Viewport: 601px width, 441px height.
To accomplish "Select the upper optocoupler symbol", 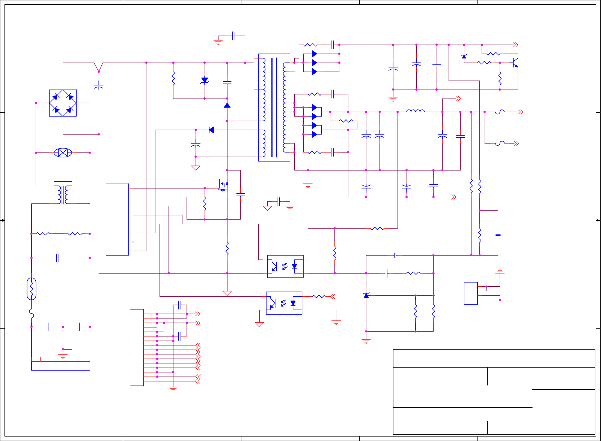I will [285, 266].
